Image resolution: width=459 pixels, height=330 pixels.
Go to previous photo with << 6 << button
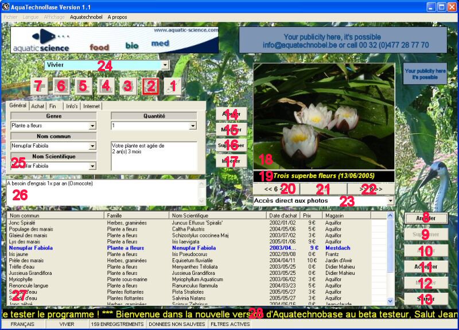click(275, 189)
